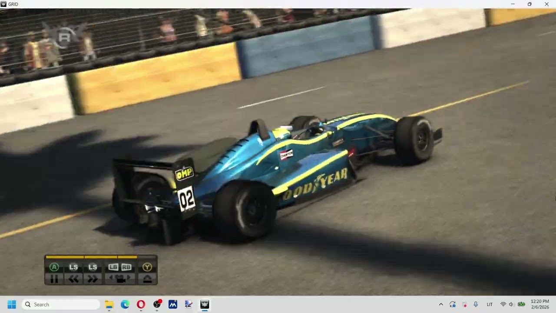Fast-forward the replay with double right arrows
The image size is (556, 313).
click(x=93, y=280)
